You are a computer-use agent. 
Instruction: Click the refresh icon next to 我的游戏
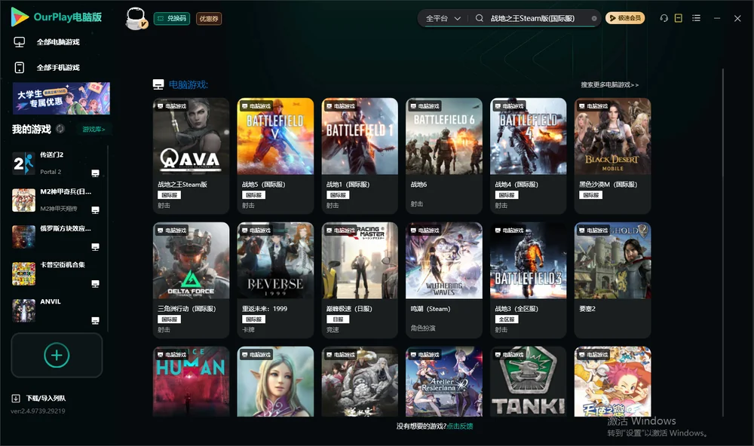click(60, 129)
